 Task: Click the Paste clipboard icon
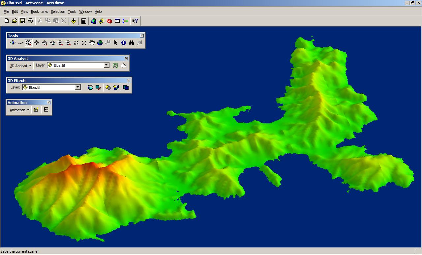click(56, 21)
